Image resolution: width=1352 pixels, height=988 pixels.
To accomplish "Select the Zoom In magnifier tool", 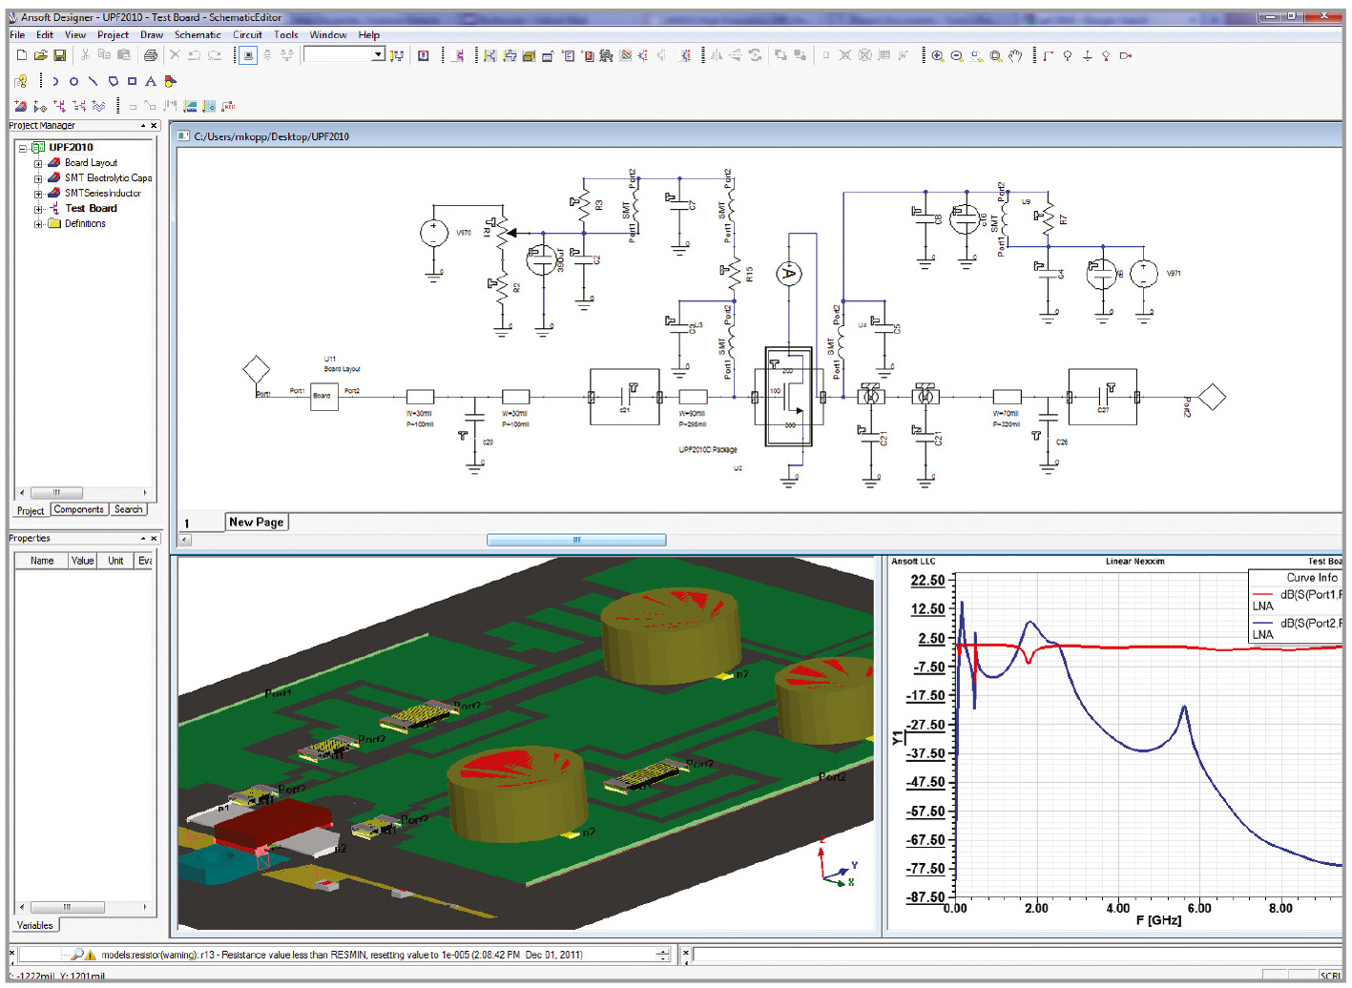I will click(x=938, y=56).
